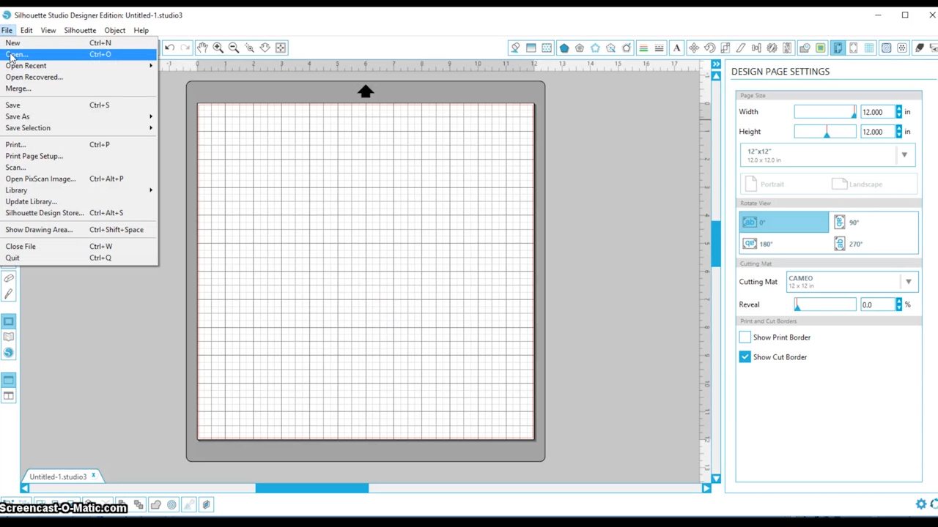Click the Width value input field

(876, 112)
